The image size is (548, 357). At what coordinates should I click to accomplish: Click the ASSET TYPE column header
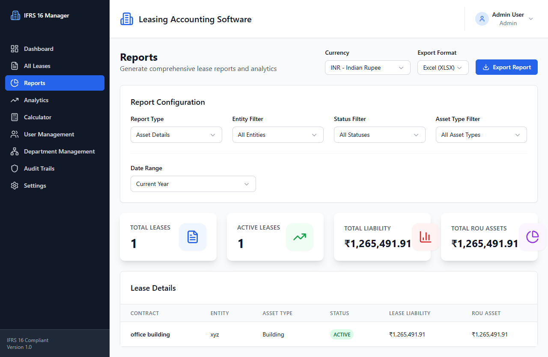[x=277, y=313]
